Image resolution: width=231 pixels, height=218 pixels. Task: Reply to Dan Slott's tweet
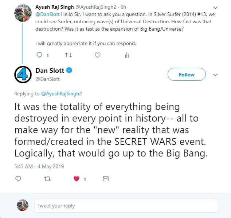coord(18,179)
